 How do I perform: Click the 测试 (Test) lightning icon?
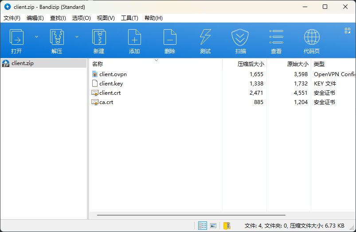(205, 37)
